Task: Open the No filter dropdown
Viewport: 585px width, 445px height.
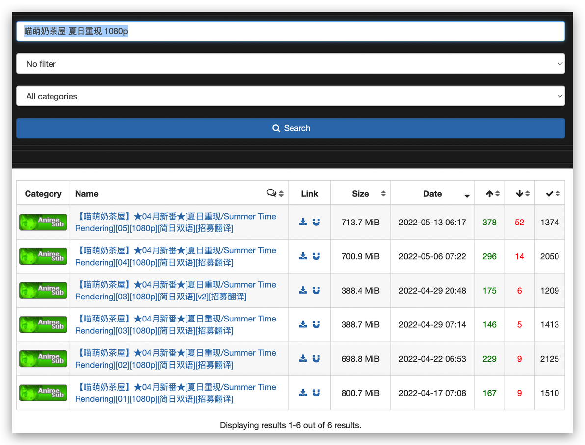Action: (291, 64)
